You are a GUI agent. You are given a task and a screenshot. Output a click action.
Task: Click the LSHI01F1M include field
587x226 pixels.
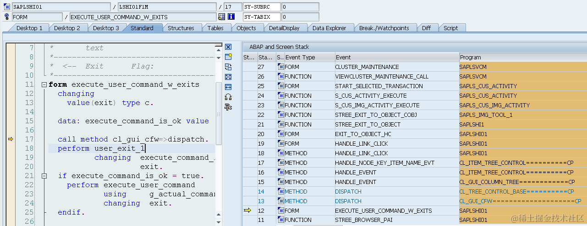pos(167,7)
